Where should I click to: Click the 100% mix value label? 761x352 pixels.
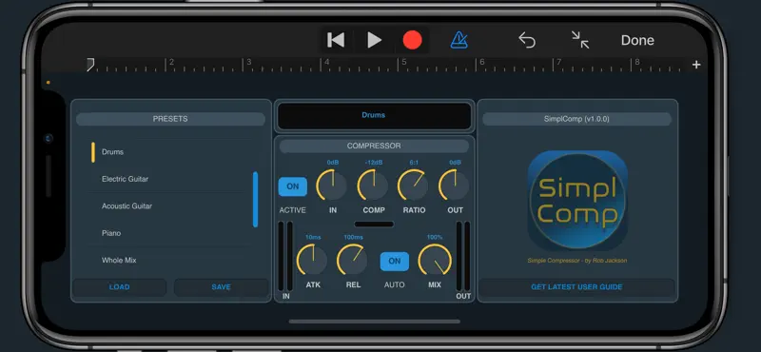pos(435,238)
